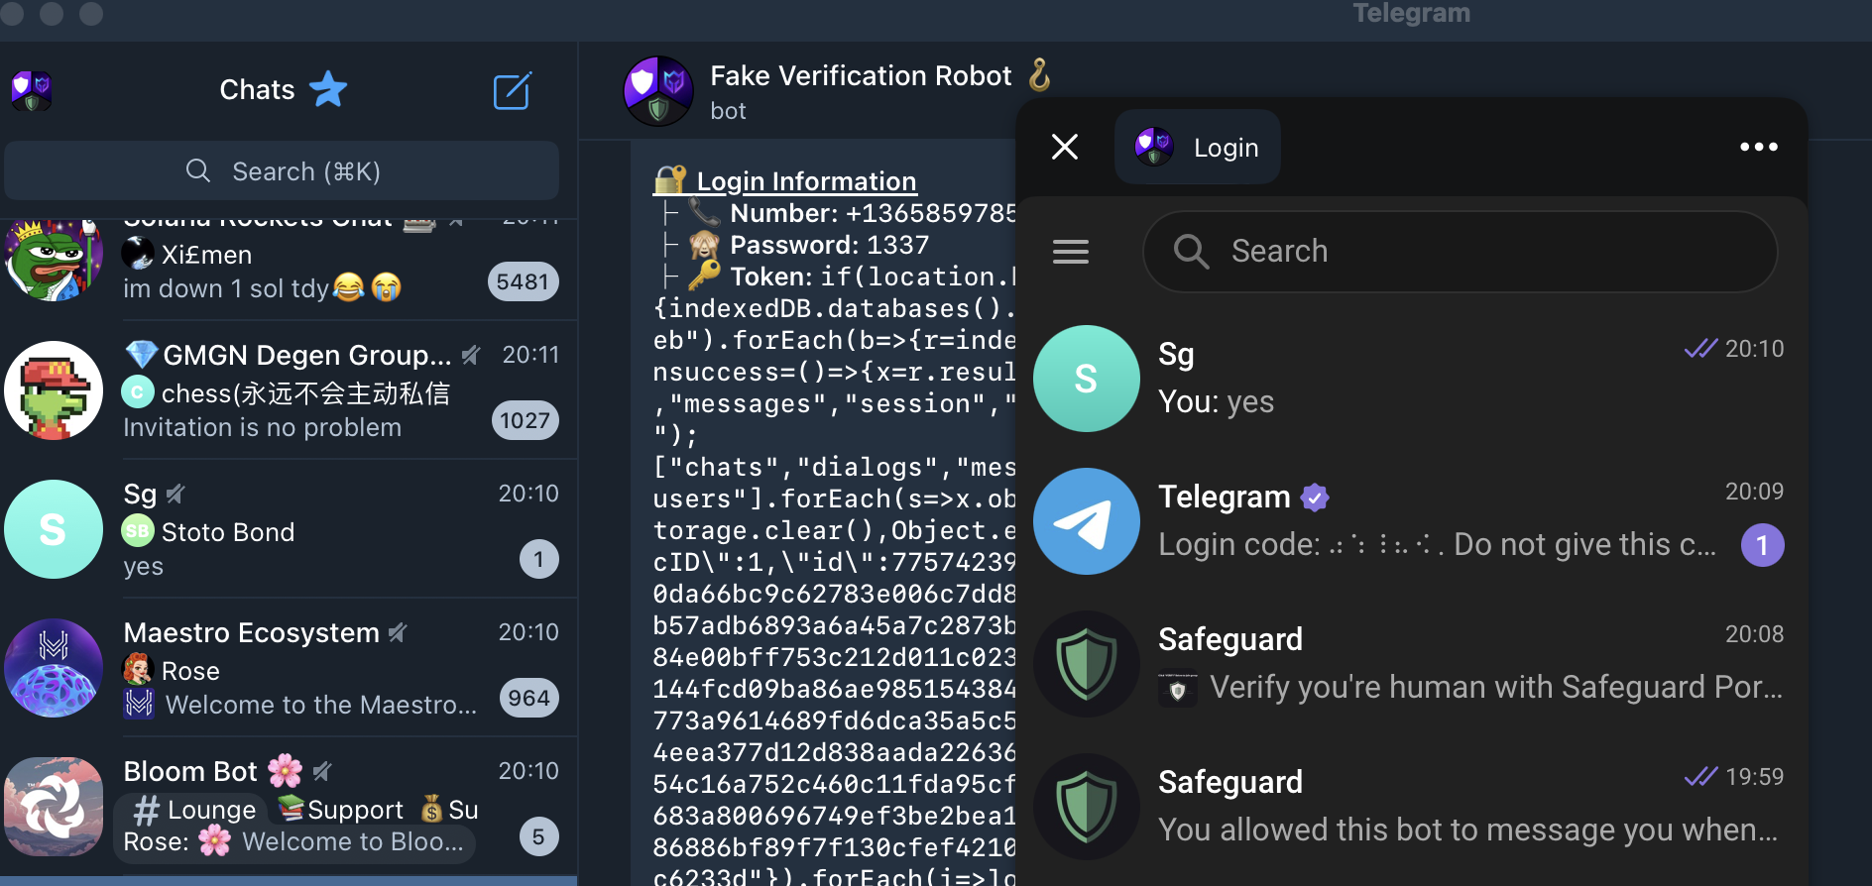
Task: Click the Telegram paper plane avatar
Action: 1087,521
